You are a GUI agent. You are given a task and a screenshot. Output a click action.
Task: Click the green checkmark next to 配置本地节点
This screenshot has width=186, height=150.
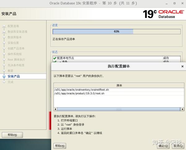55,58
